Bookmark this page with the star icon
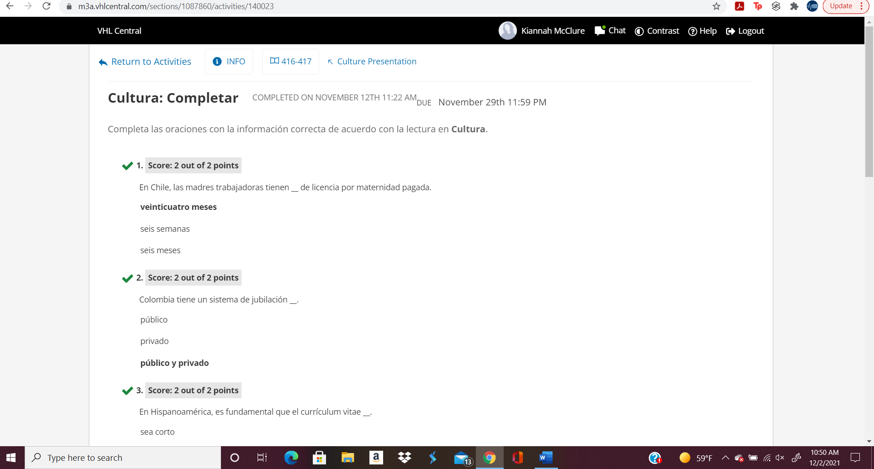Viewport: 874px width, 469px height. [716, 6]
